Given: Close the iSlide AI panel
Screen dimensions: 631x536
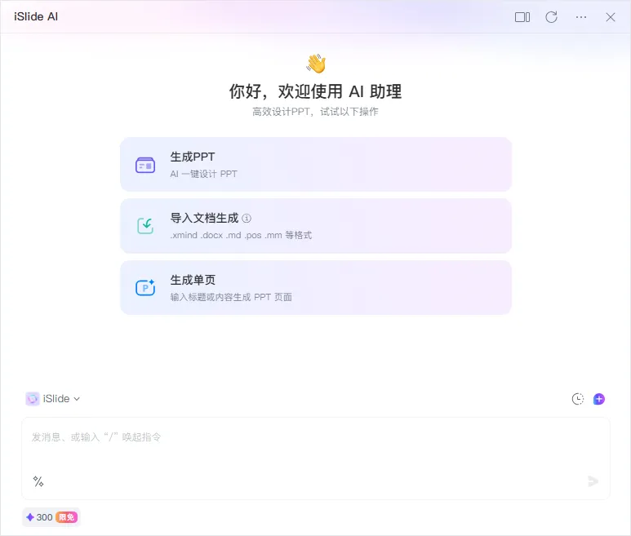Looking at the screenshot, I should (x=610, y=17).
